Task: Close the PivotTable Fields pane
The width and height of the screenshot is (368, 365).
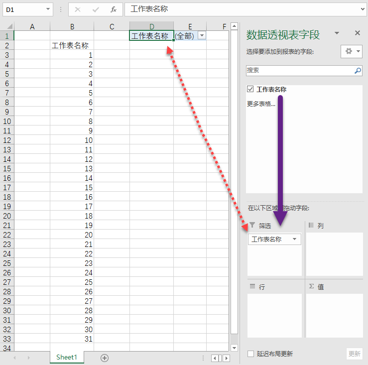Action: click(357, 33)
